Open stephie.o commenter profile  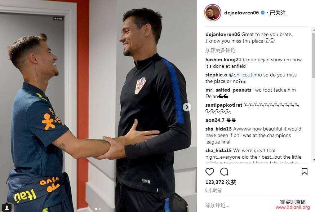tap(216, 75)
